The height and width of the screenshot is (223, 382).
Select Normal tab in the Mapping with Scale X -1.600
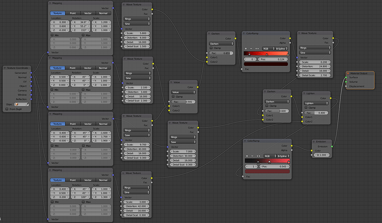click(x=104, y=124)
